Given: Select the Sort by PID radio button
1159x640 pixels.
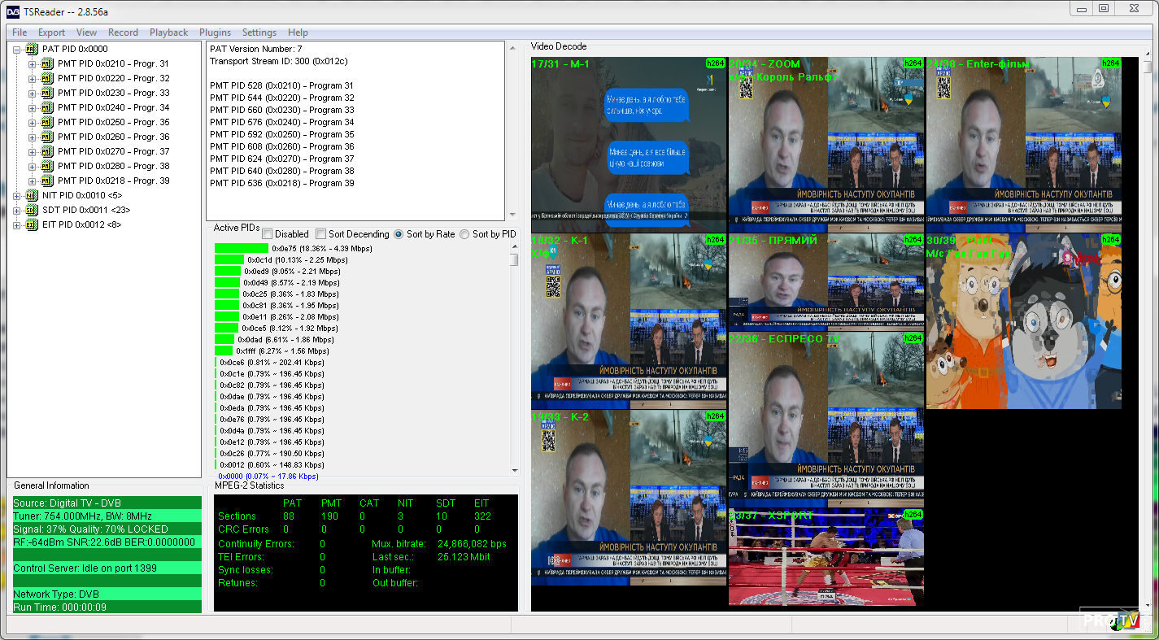Looking at the screenshot, I should (464, 234).
